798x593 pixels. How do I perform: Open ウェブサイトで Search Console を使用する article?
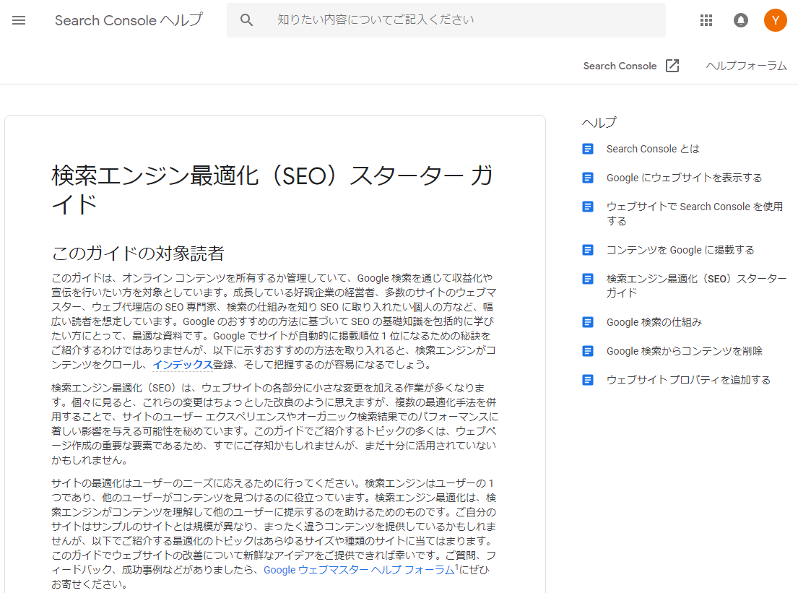[x=694, y=214]
